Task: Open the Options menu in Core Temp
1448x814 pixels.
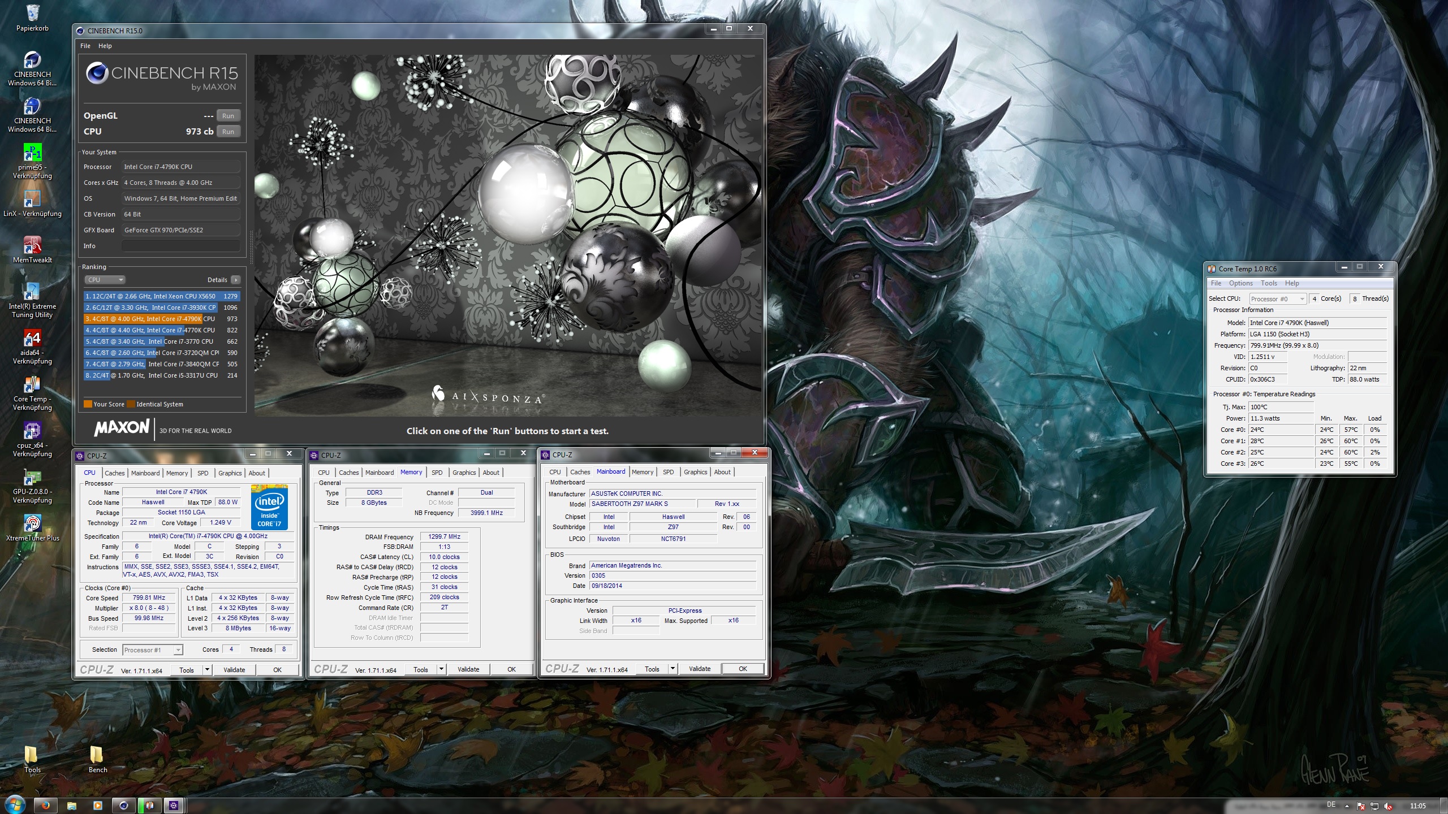Action: pyautogui.click(x=1240, y=283)
